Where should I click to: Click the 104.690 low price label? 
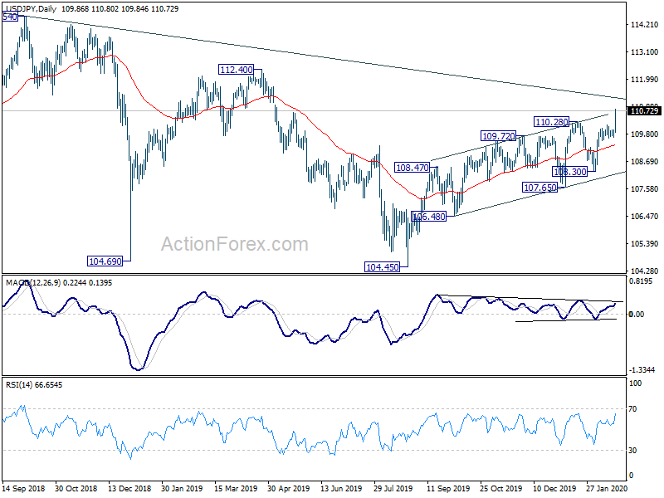105,261
